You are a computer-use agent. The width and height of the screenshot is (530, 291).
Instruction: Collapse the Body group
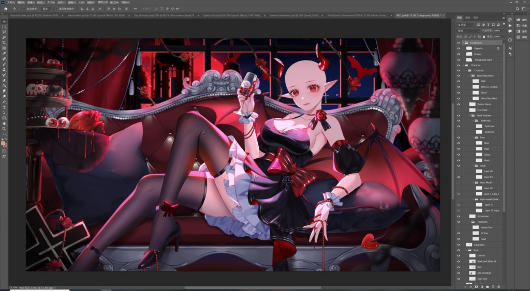(466, 250)
